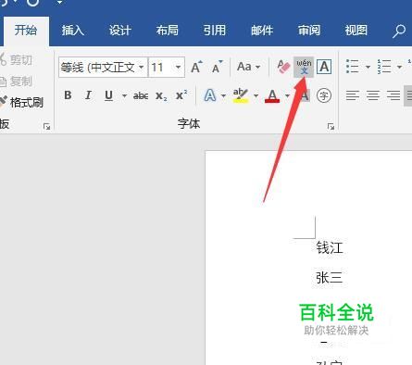Toggle italic formatting
Screen dimensions: 412x365
tap(88, 95)
